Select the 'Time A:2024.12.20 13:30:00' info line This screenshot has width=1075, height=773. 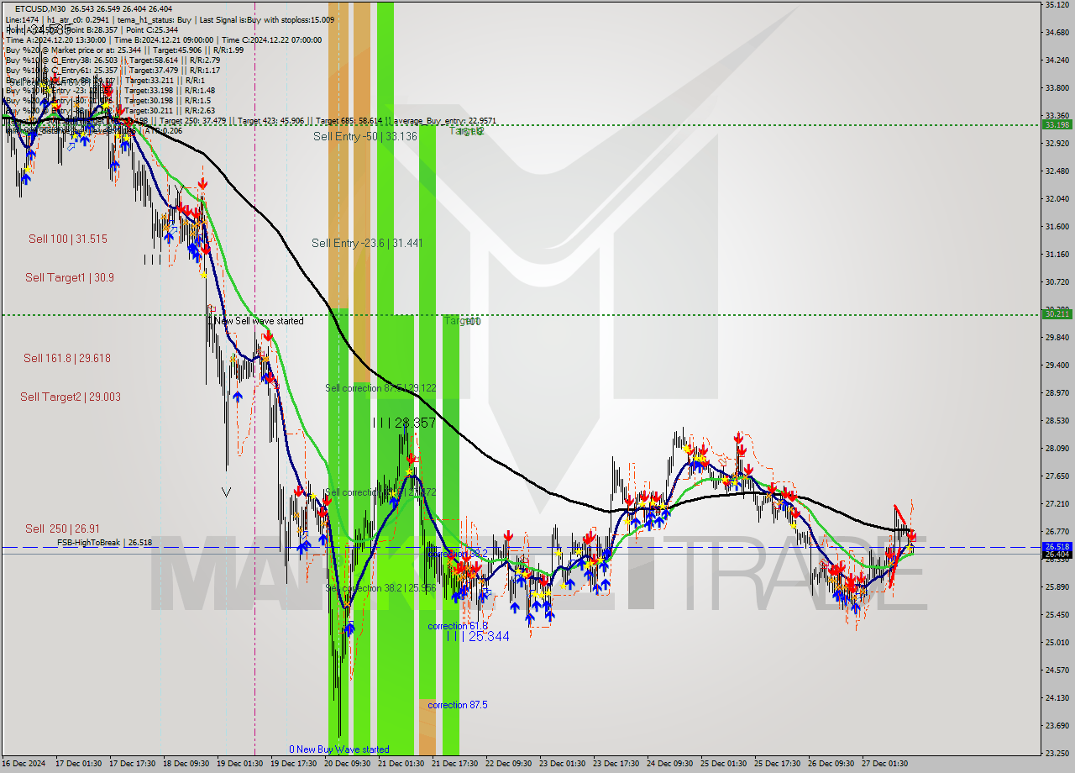(x=164, y=39)
